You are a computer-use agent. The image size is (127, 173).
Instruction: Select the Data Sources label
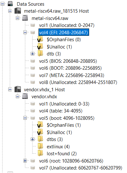pyautogui.click(x=30, y=4)
